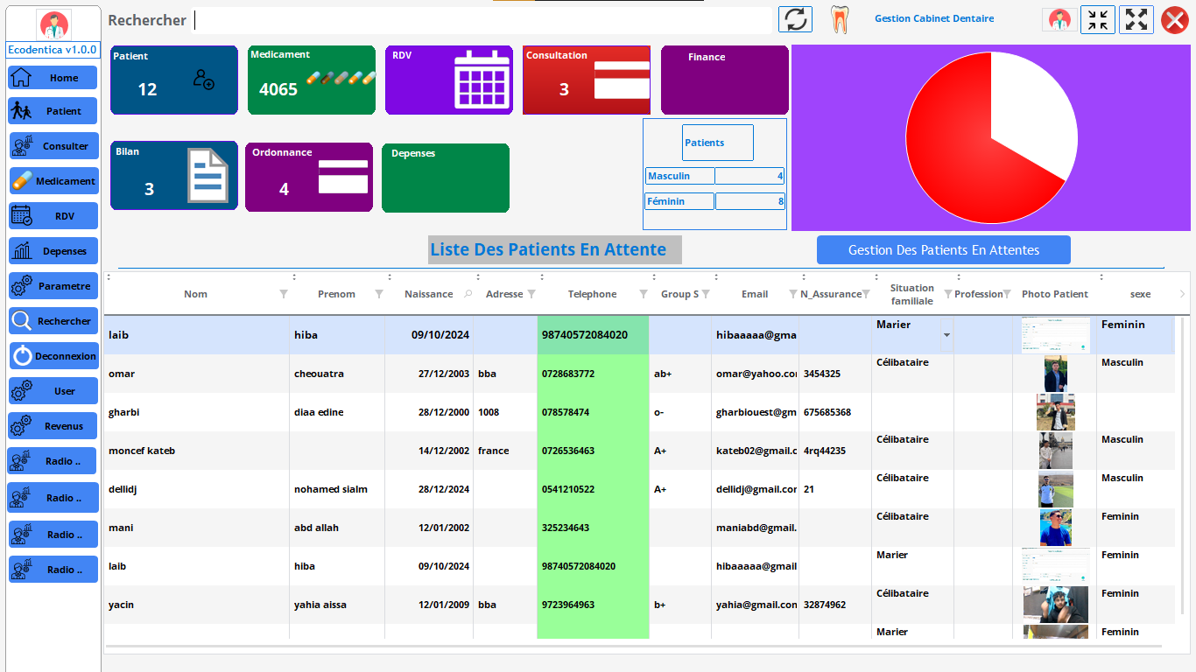The image size is (1196, 672).
Task: Open Parametre settings in sidebar
Action: 53,286
